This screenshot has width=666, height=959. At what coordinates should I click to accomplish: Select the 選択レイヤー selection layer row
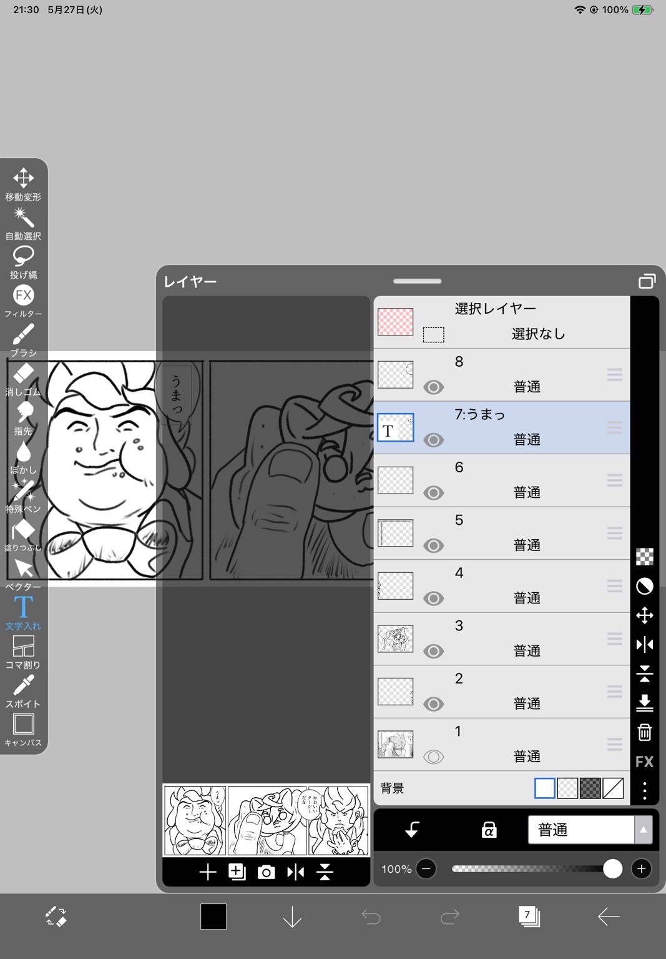(502, 322)
